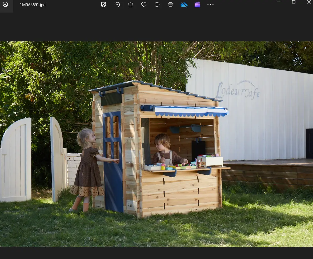Open the gallery view from the top-left icon
The image size is (313, 259).
coord(5,5)
